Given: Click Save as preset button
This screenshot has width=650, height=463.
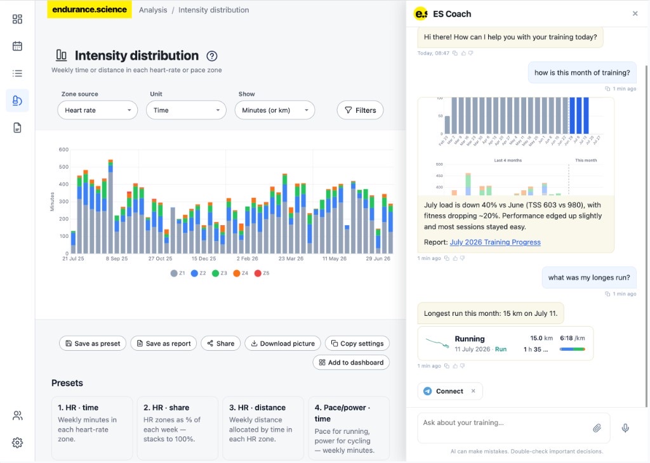Looking at the screenshot, I should (x=93, y=343).
